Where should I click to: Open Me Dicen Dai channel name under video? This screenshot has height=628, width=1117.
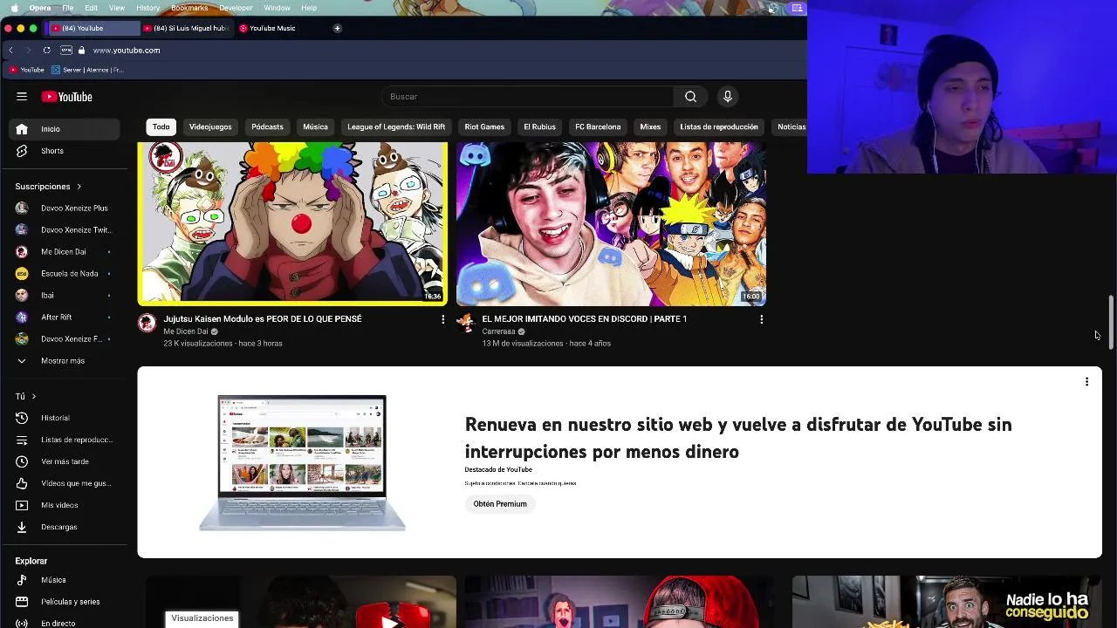[x=186, y=332]
